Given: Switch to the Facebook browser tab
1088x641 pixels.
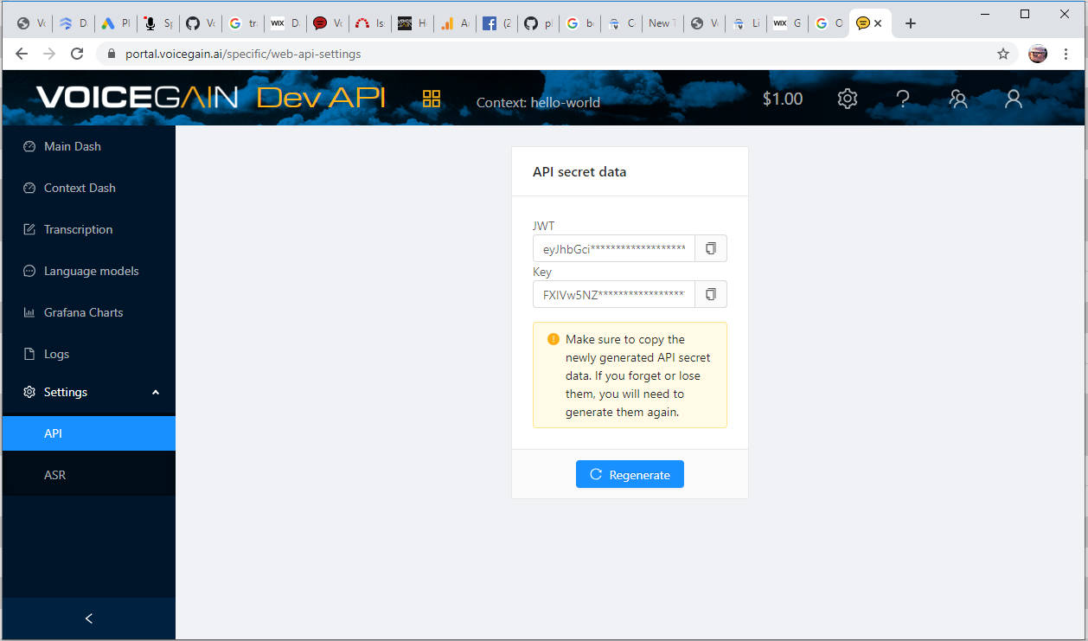Looking at the screenshot, I should [x=497, y=23].
